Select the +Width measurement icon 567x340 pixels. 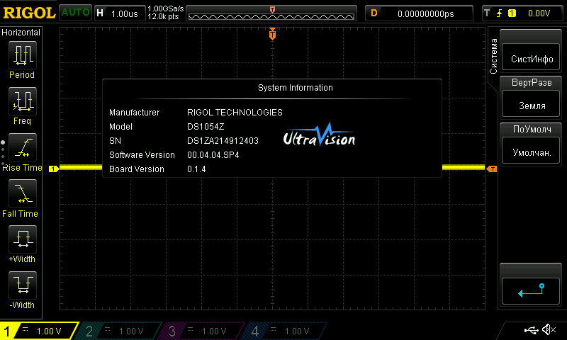(x=22, y=240)
